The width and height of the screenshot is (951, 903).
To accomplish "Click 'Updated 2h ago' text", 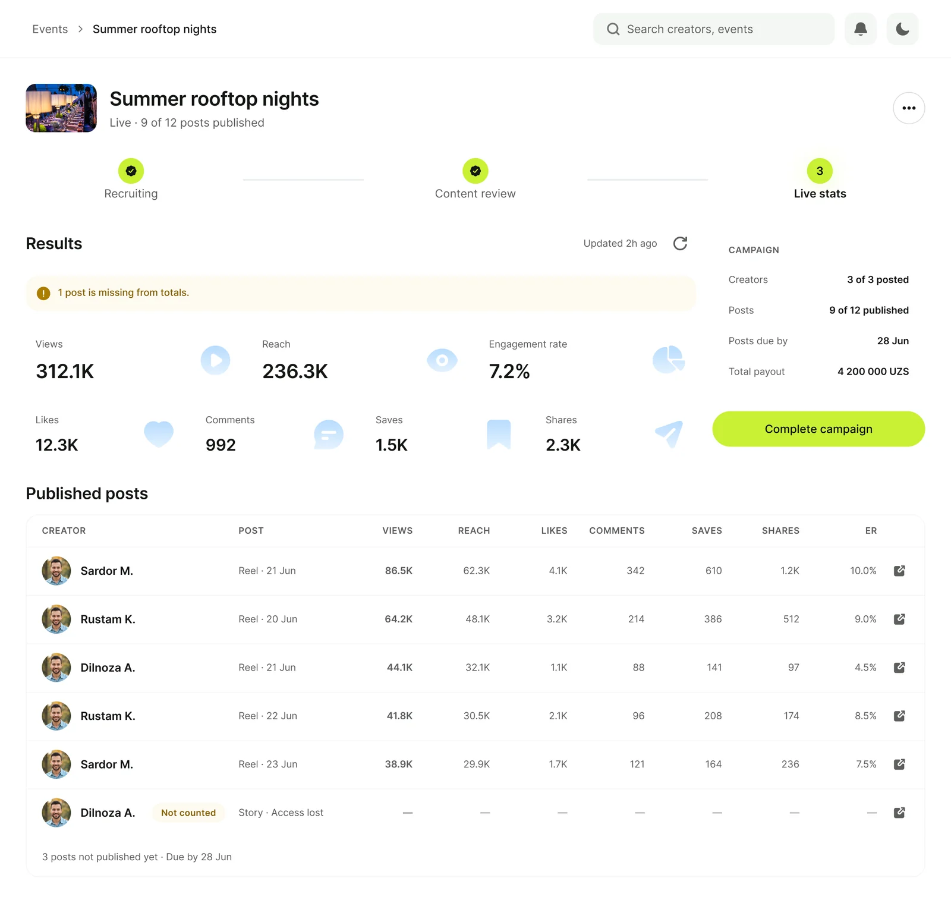I will coord(620,243).
